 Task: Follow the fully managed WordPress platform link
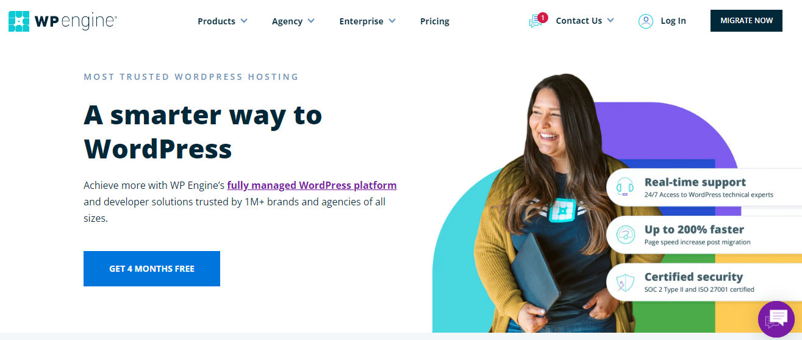pyautogui.click(x=312, y=185)
